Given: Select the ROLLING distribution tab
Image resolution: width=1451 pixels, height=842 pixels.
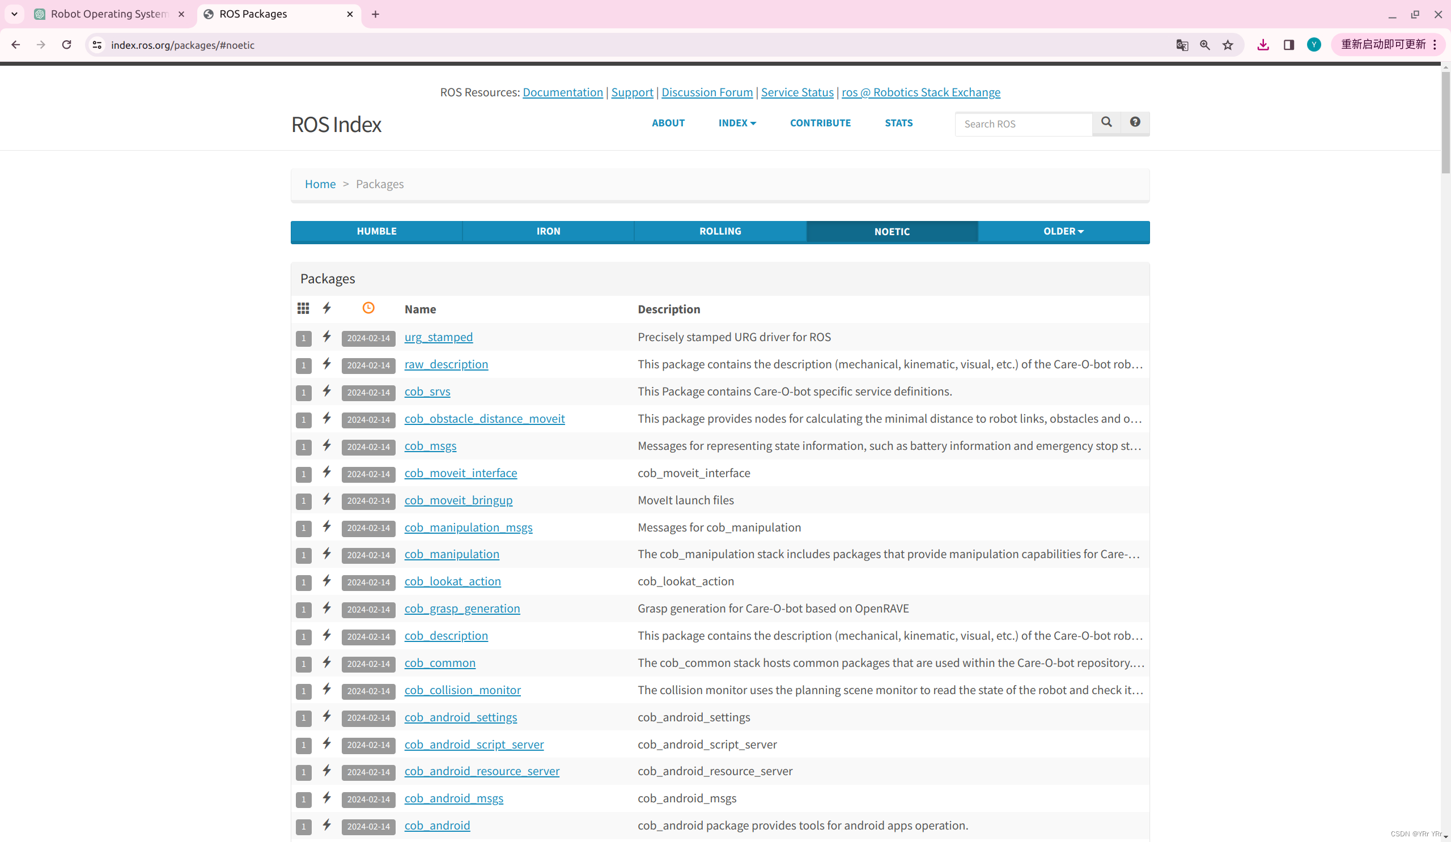Looking at the screenshot, I should pyautogui.click(x=720, y=231).
